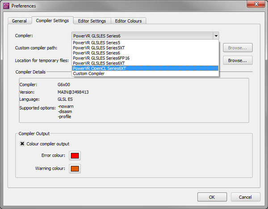This screenshot has width=268, height=209.
Task: Click the -disasm supported option
Action: [x=65, y=111]
